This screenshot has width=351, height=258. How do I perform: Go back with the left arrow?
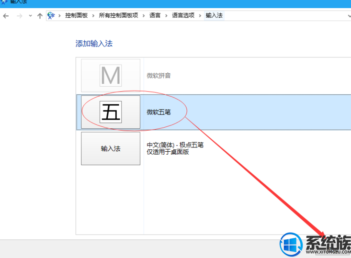tap(6, 16)
